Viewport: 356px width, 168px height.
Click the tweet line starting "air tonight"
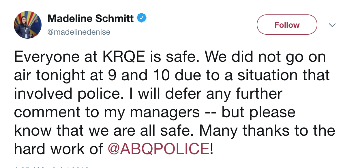click(171, 75)
